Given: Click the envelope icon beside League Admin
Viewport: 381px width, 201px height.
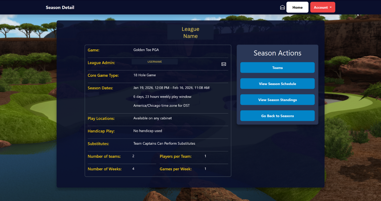Looking at the screenshot, I should click(x=224, y=64).
